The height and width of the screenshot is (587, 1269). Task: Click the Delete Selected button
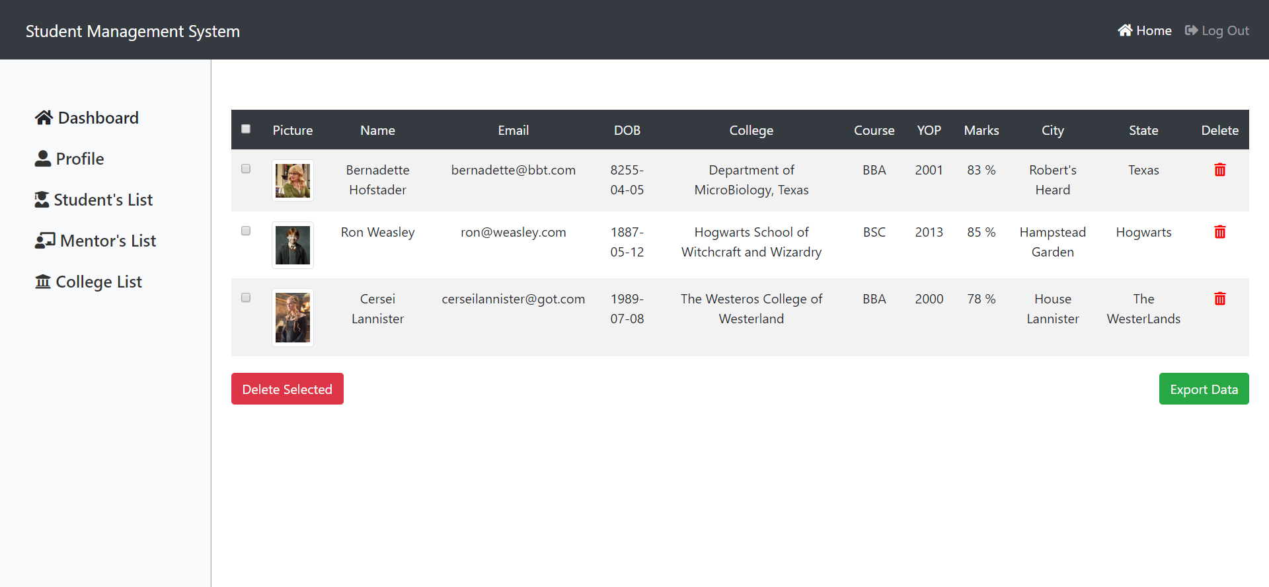(288, 389)
